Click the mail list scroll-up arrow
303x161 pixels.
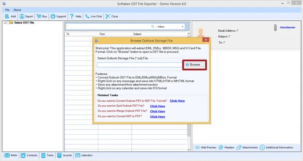coord(189,34)
